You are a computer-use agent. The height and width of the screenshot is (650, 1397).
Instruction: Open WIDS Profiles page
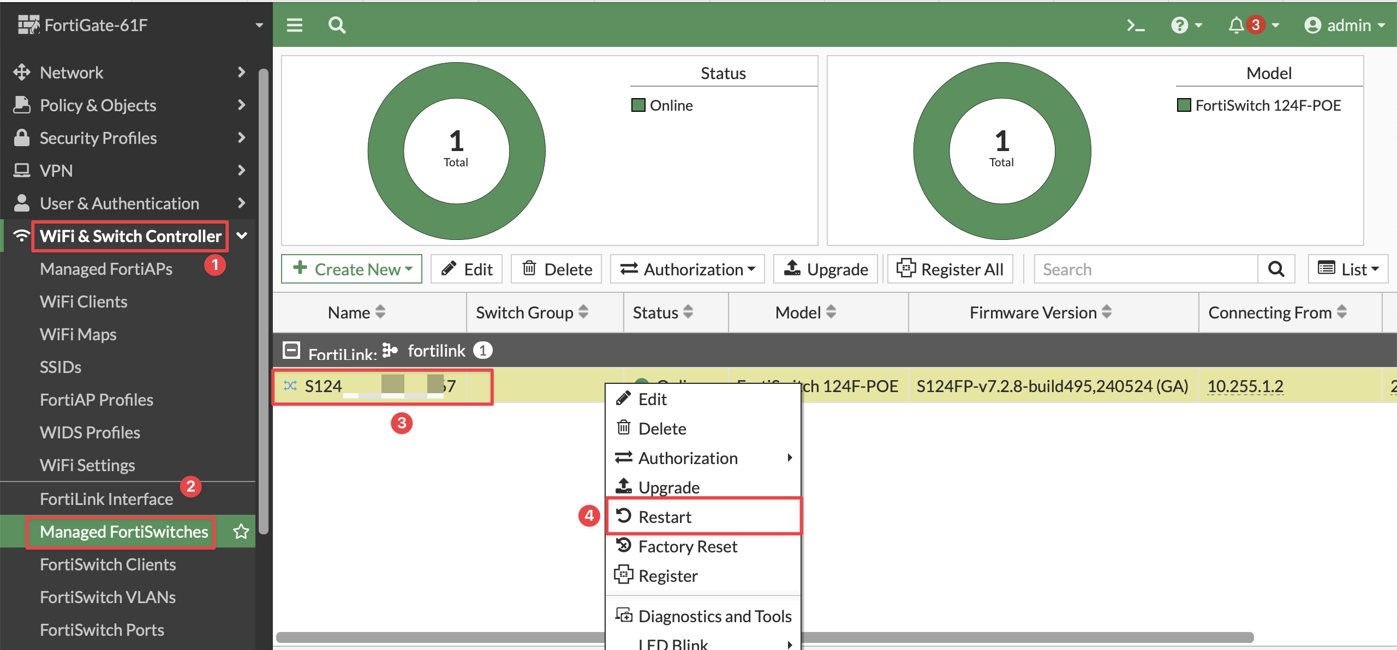pos(90,432)
